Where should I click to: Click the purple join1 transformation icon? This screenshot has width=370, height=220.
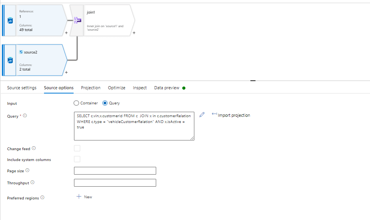[x=78, y=20]
